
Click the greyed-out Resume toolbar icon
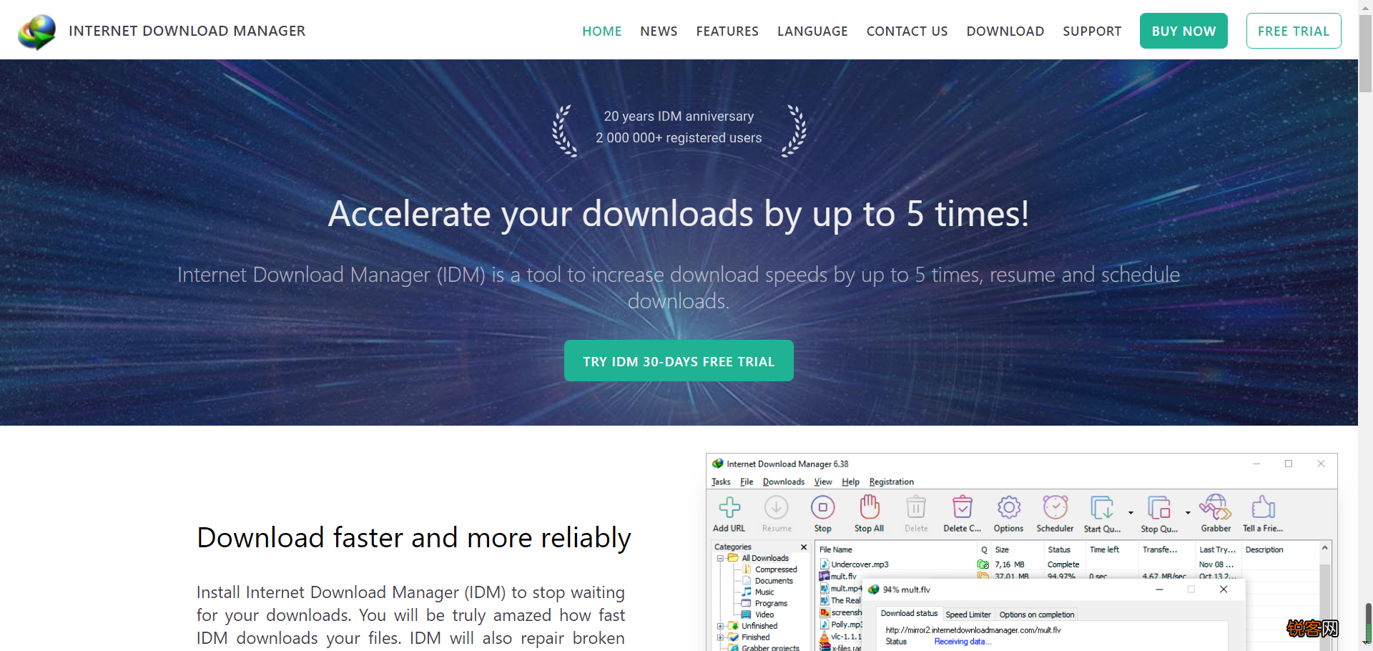[x=776, y=507]
